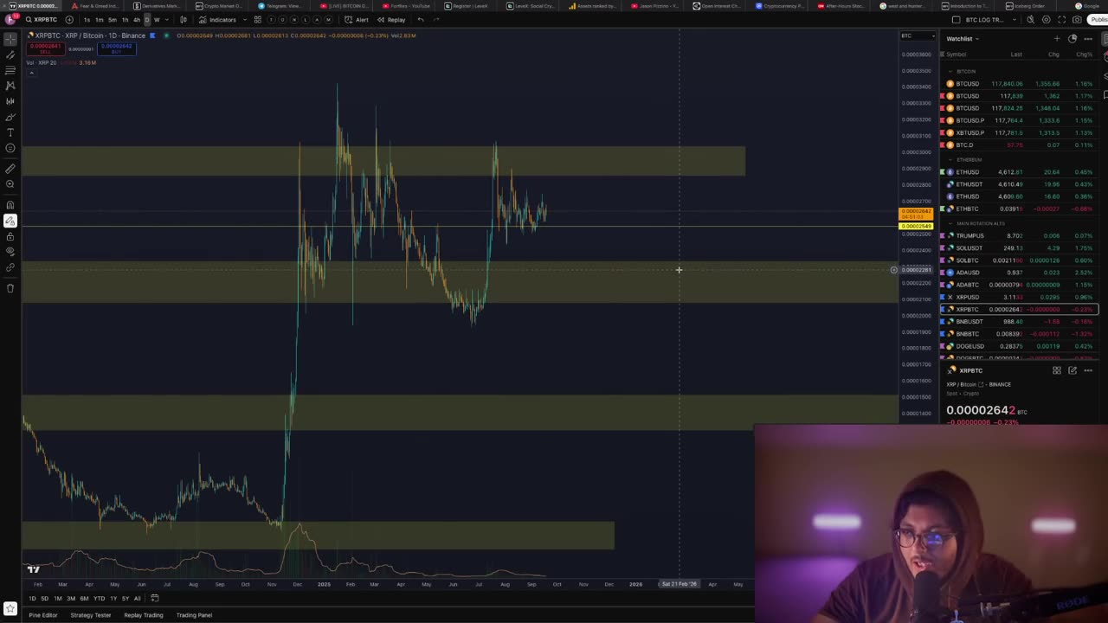This screenshot has height=623, width=1108.
Task: Enter fullscreen mode
Action: click(1061, 20)
